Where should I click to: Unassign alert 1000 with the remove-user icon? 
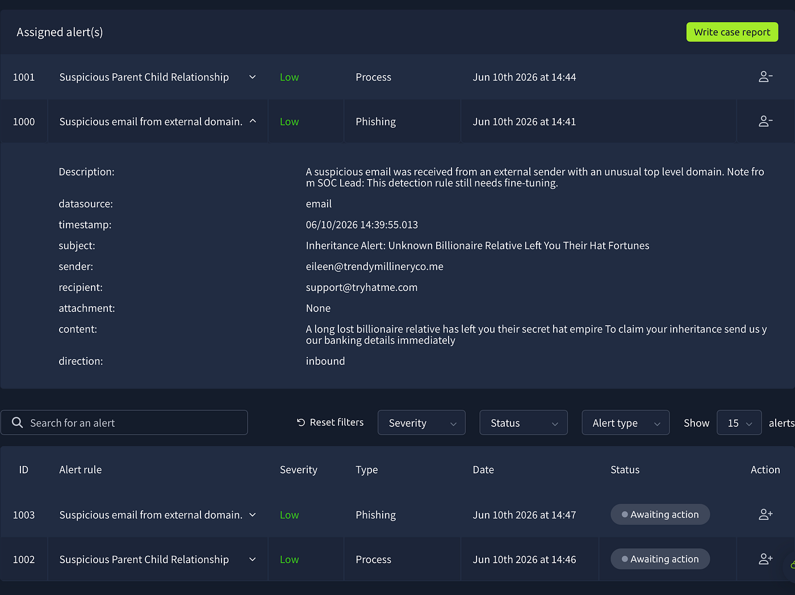tap(765, 121)
